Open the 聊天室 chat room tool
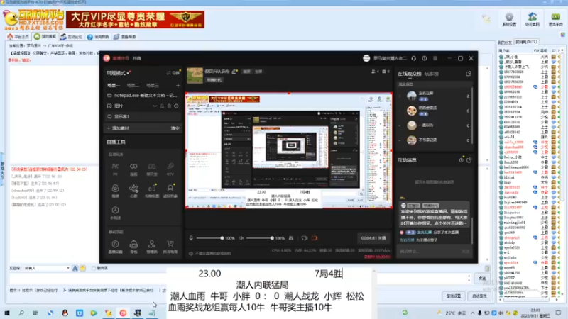The image size is (568, 319). coord(152,169)
